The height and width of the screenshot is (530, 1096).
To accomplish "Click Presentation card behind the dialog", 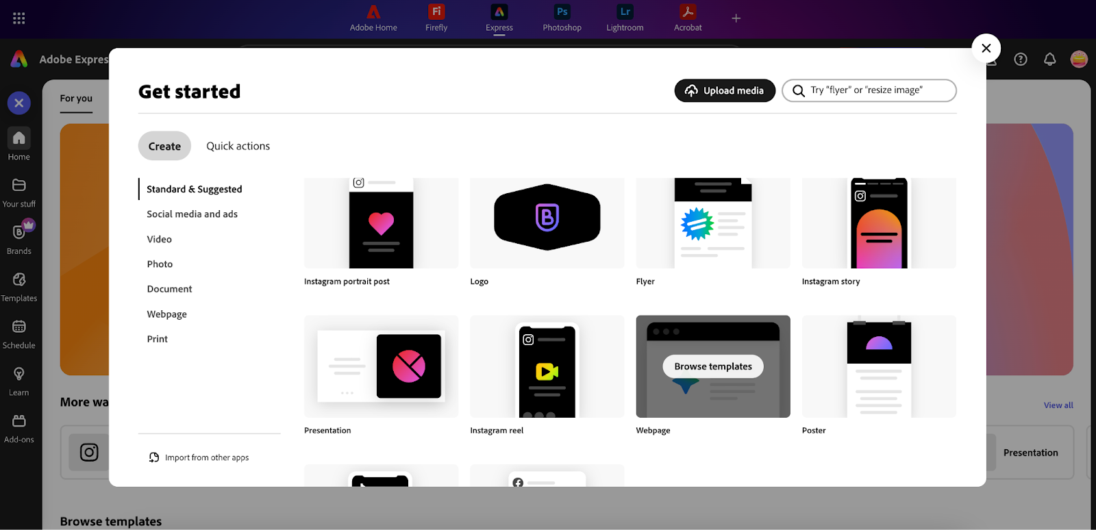I will point(1031,453).
